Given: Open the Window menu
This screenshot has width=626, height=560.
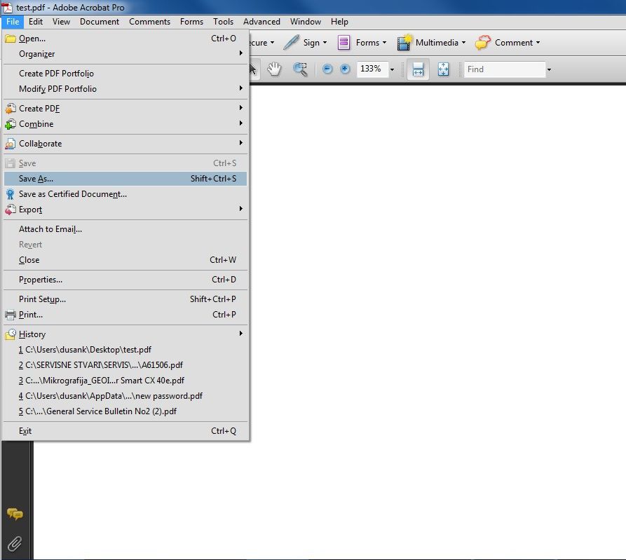Looking at the screenshot, I should point(306,22).
